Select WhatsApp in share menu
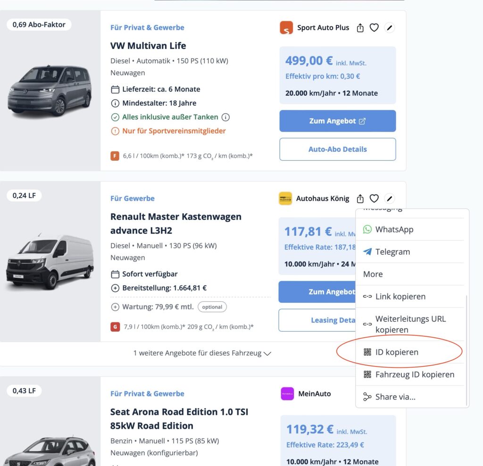483x466 pixels. pyautogui.click(x=394, y=229)
